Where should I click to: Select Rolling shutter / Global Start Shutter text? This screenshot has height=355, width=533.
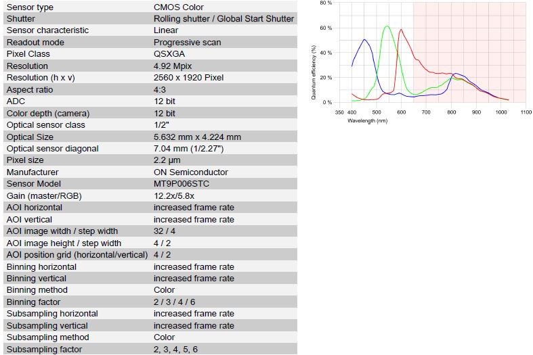click(223, 19)
